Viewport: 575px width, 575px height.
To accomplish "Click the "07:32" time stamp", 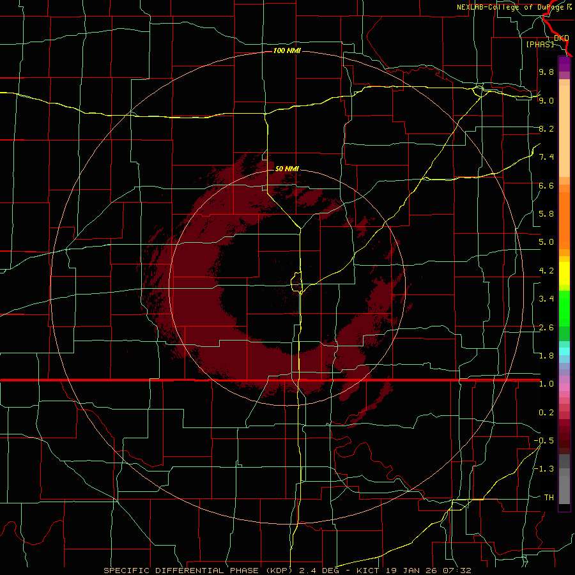I will 458,571.
